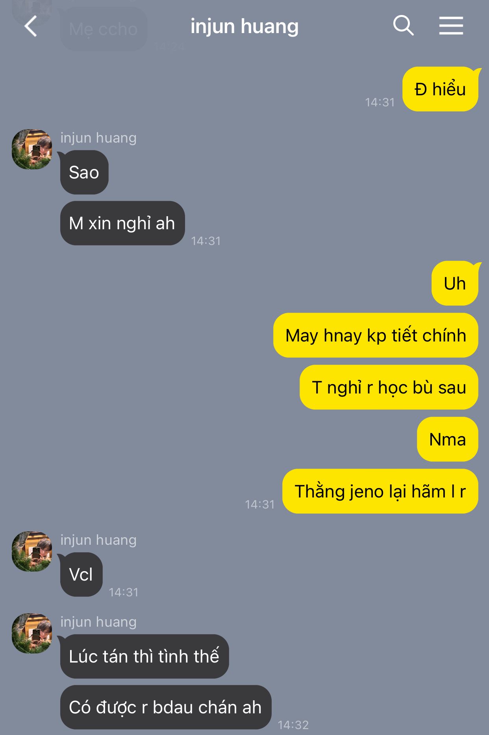This screenshot has height=735, width=489.
Task: Select the 'Có được r bdau chán ah' bubble
Action: pyautogui.click(x=165, y=707)
